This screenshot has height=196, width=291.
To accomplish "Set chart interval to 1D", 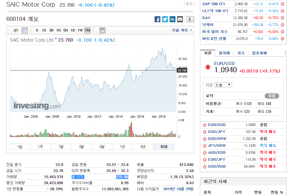I will (x=73, y=30).
